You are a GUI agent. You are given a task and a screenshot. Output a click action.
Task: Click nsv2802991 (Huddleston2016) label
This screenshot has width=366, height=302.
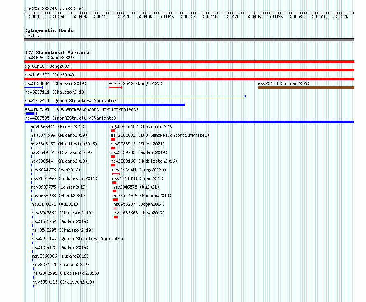(66, 273)
